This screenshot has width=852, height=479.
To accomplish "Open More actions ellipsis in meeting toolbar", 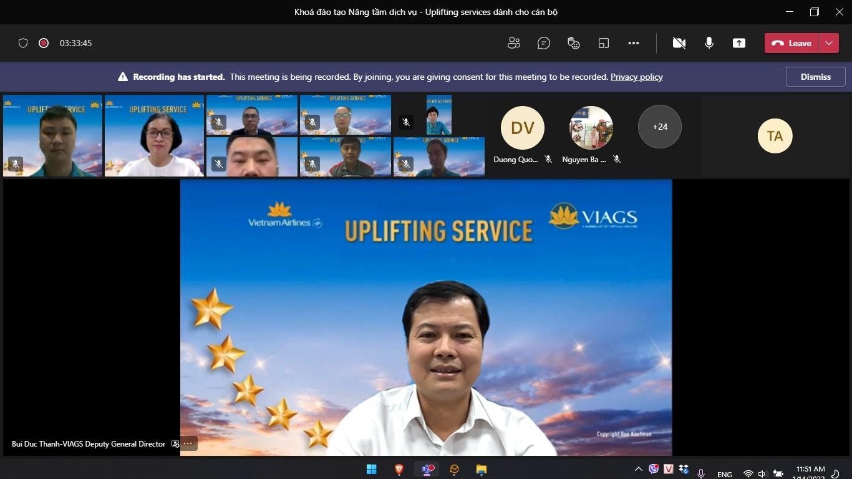I will [x=634, y=43].
